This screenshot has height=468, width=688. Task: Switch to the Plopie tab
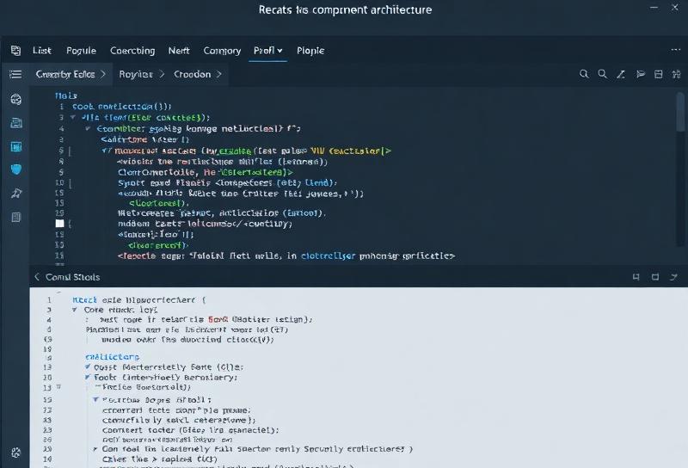point(310,51)
